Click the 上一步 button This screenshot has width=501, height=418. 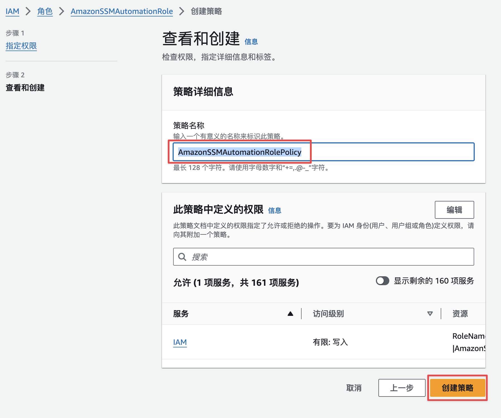(x=402, y=388)
